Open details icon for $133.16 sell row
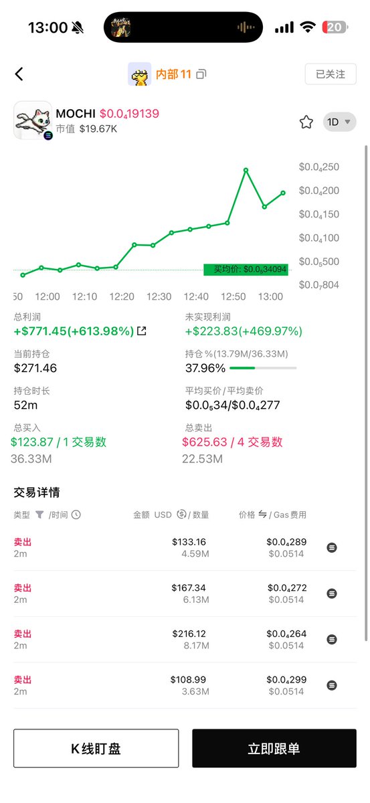 (332, 547)
